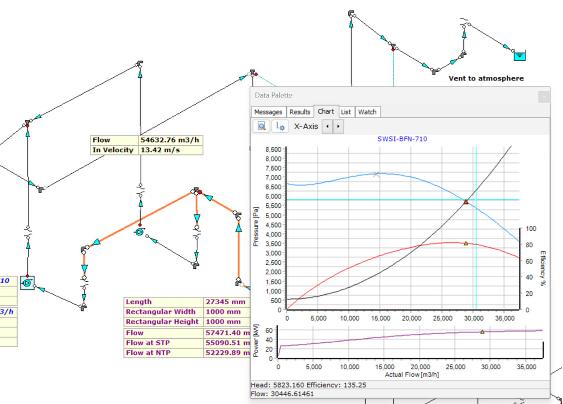Click the X marker at the fan curve peak

click(376, 174)
